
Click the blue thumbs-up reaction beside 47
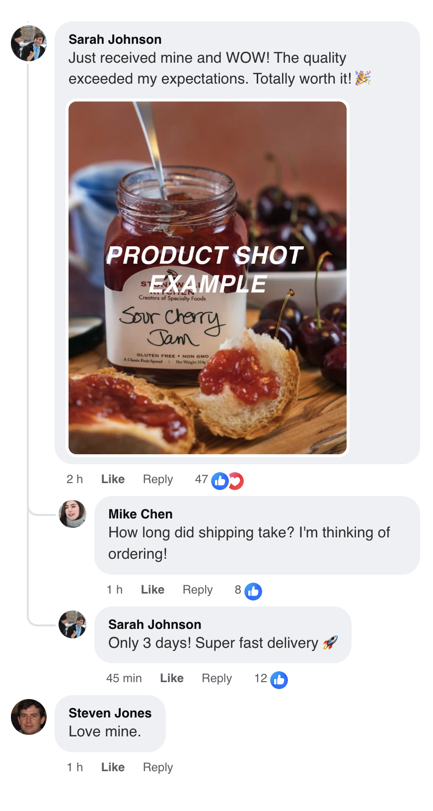(219, 481)
